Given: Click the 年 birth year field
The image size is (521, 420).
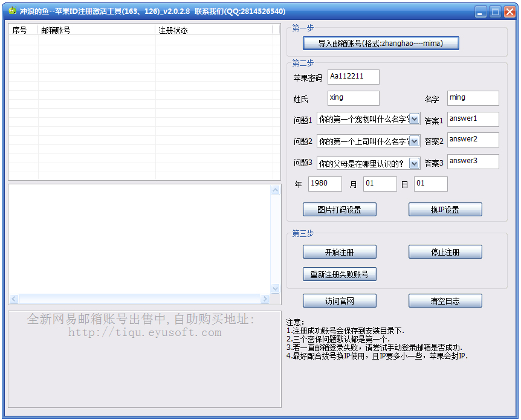Looking at the screenshot, I should [x=325, y=184].
